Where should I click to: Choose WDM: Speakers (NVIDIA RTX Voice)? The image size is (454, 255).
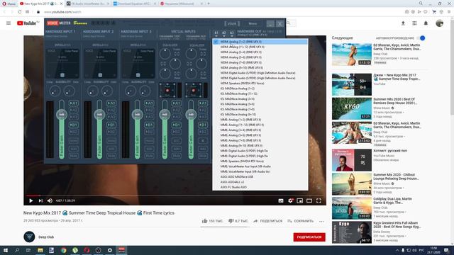[260, 84]
